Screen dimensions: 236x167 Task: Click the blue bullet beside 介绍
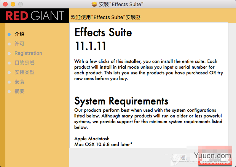coord(9,34)
